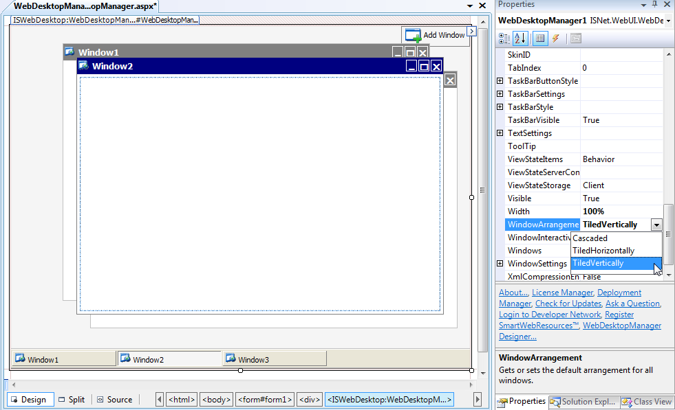
Task: Open the Events lightning bolt icon
Action: (x=556, y=38)
